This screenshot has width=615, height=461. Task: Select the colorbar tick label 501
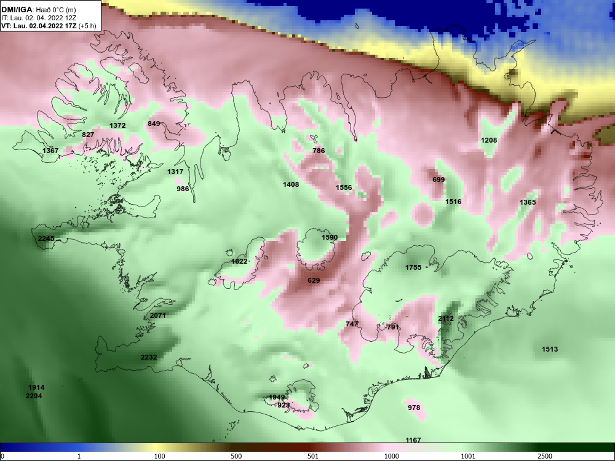[313, 456]
